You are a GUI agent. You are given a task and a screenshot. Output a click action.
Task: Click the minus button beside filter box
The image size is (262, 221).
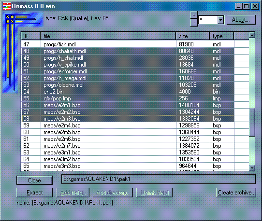(x=194, y=23)
